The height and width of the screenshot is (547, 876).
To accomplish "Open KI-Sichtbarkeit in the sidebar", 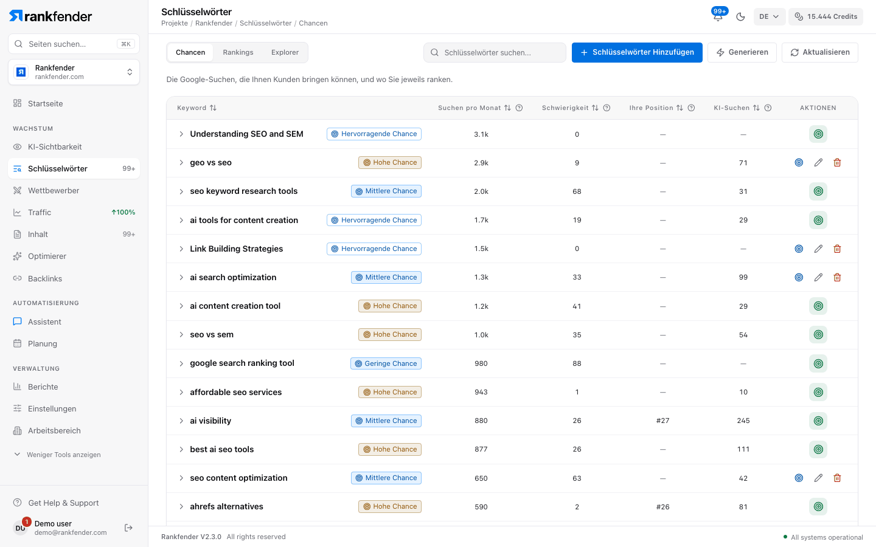I will click(x=74, y=146).
